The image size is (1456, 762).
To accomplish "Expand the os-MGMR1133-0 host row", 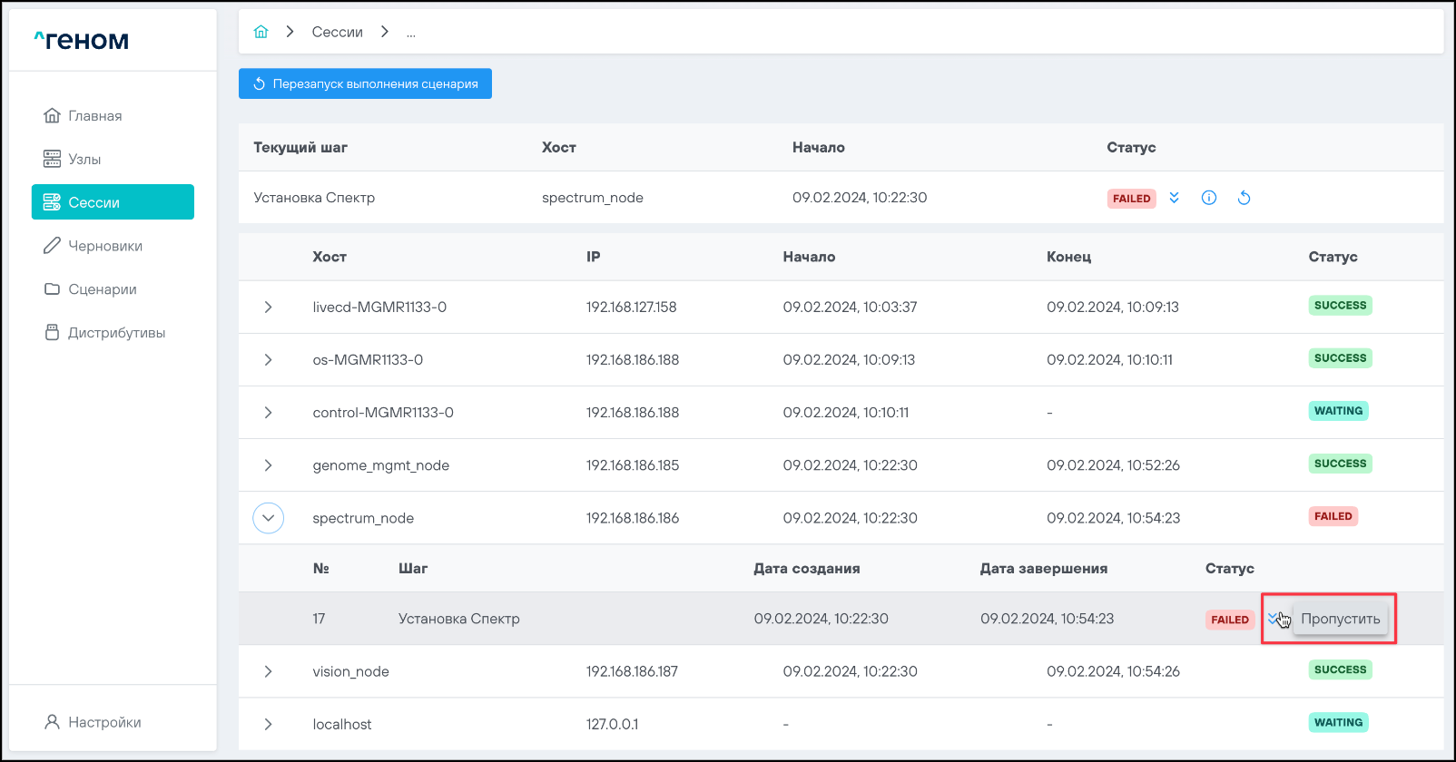I will pyautogui.click(x=268, y=360).
